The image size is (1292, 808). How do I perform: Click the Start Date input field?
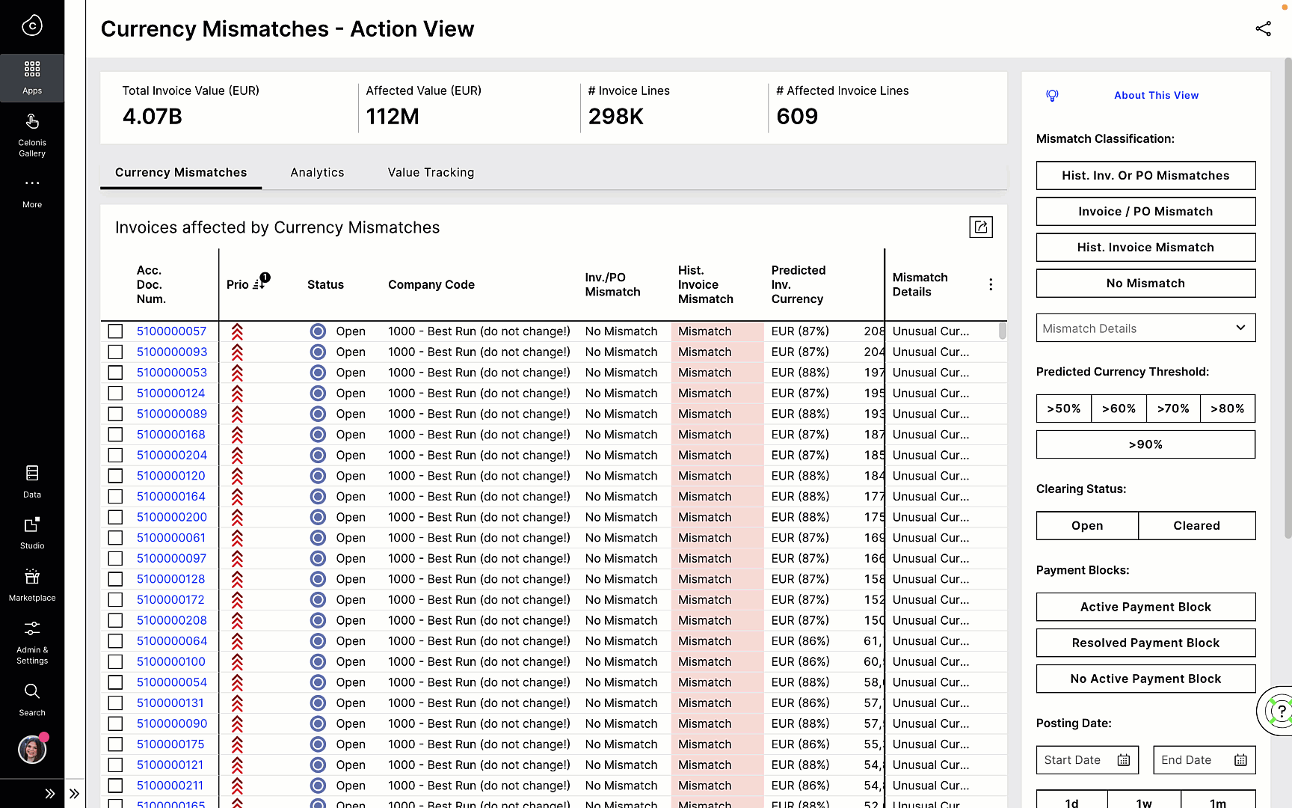(1087, 760)
